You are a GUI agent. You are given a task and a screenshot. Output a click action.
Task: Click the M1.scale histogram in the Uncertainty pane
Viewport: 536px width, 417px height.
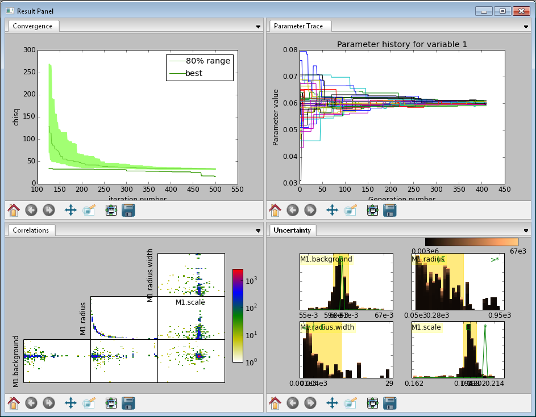tap(458, 350)
